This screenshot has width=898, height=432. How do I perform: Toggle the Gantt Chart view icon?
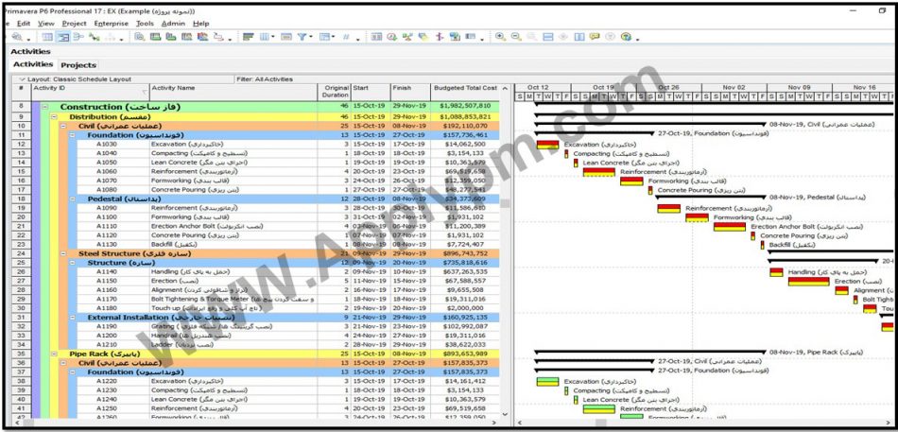pyautogui.click(x=63, y=37)
